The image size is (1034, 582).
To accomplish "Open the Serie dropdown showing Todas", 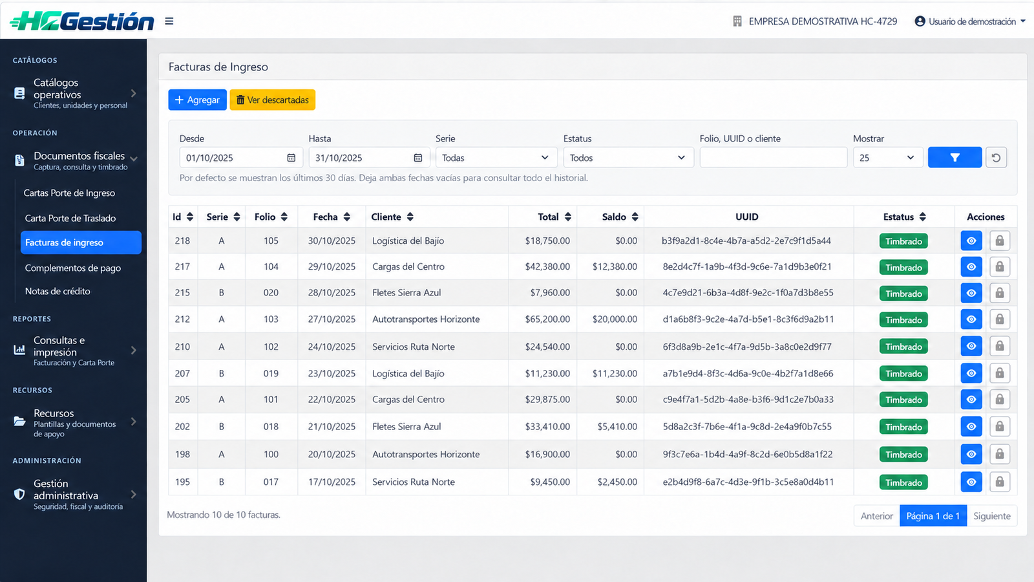I will (496, 158).
